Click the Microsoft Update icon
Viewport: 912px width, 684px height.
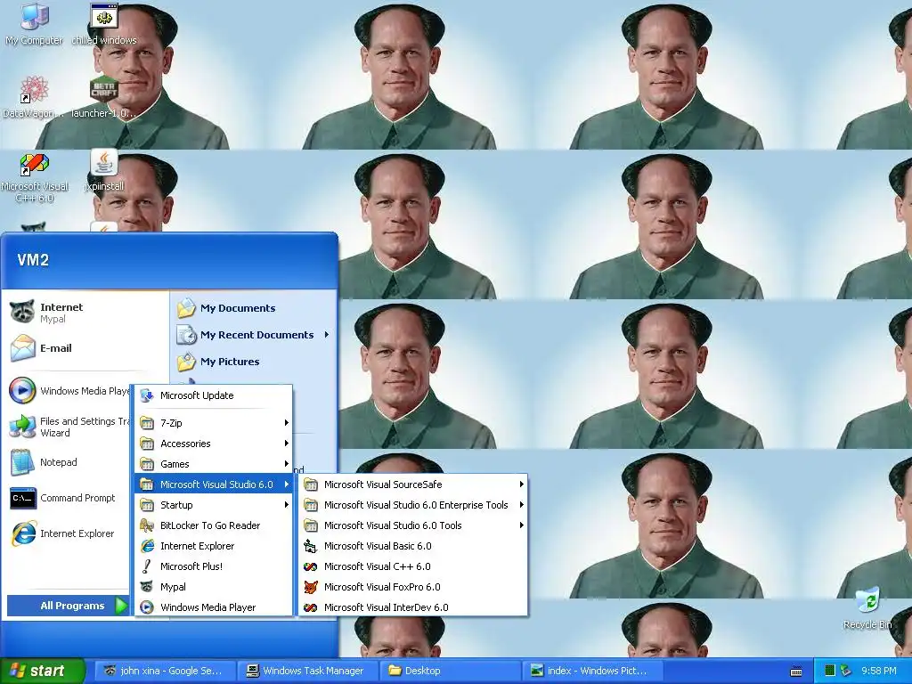point(147,395)
